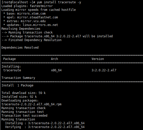The height and width of the screenshot is (130, 143).
Task: Click the x86_64 arch value in table
Action: 56,70
